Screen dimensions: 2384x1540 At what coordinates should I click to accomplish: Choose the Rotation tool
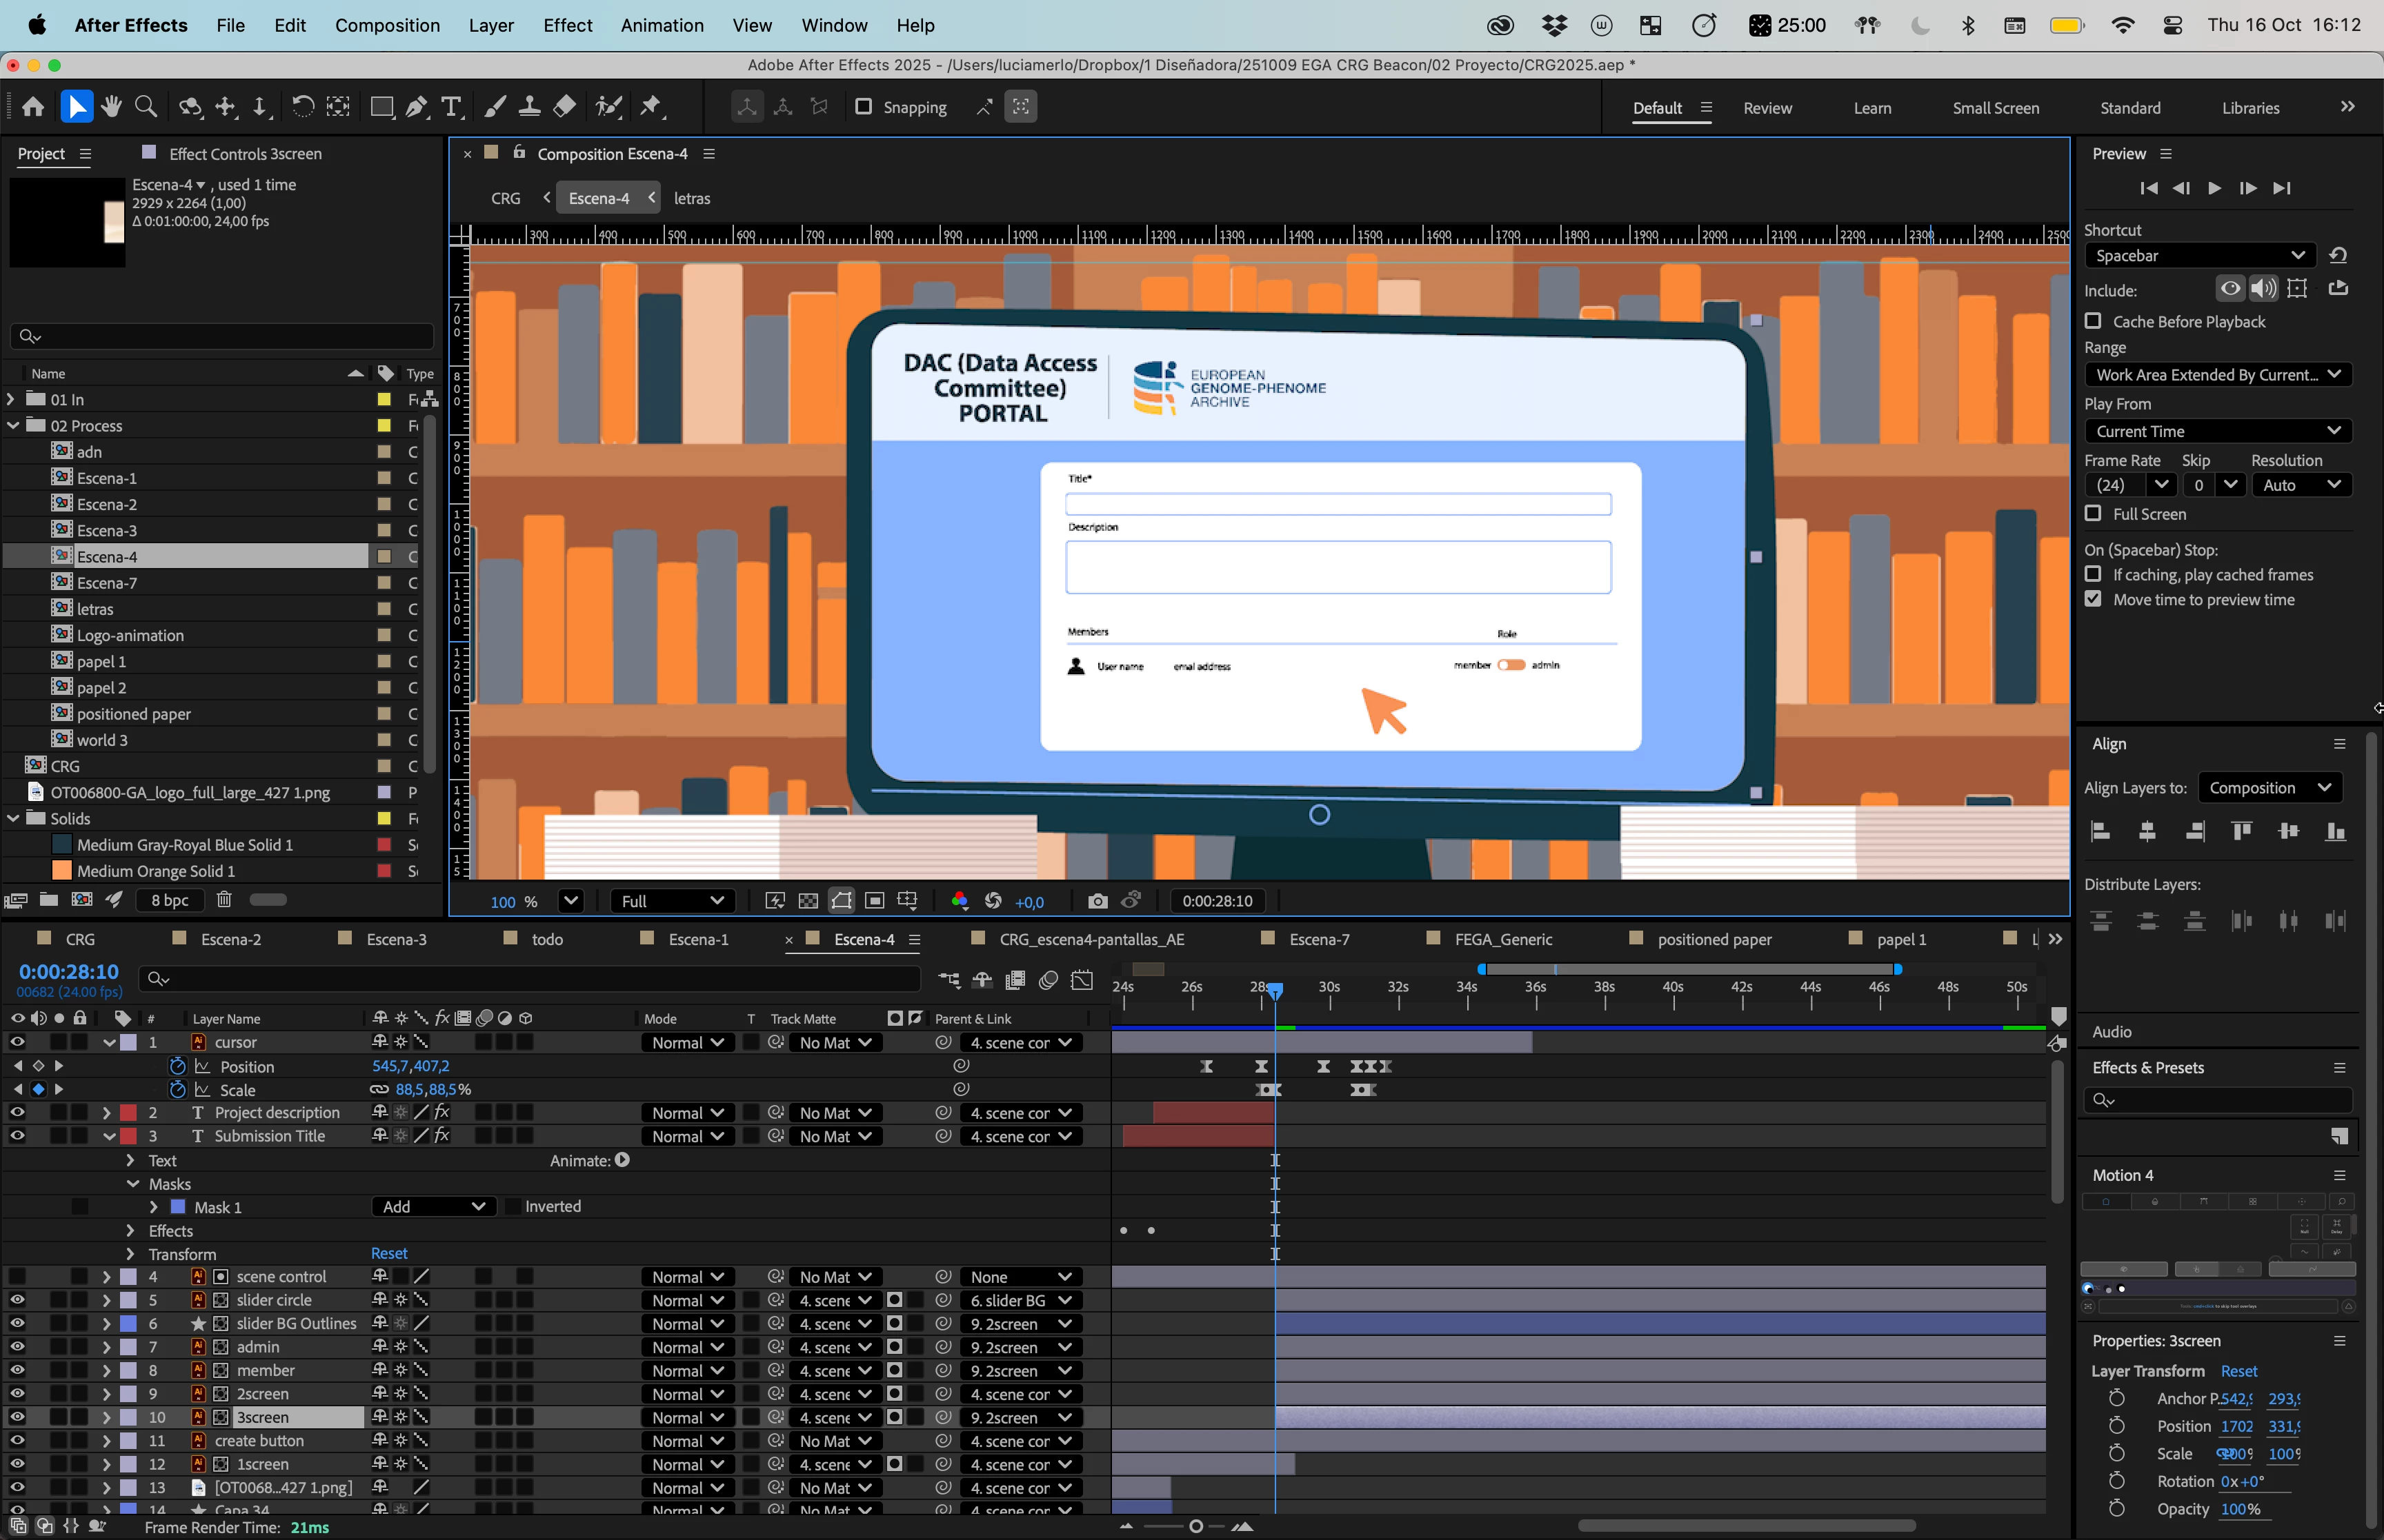pyautogui.click(x=302, y=107)
